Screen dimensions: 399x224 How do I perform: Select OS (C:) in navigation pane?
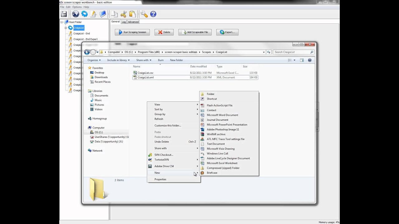(x=99, y=132)
